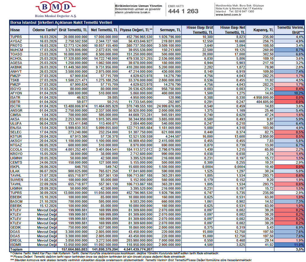Click the Temettü Verimi, Brüt column header

coord(290,30)
